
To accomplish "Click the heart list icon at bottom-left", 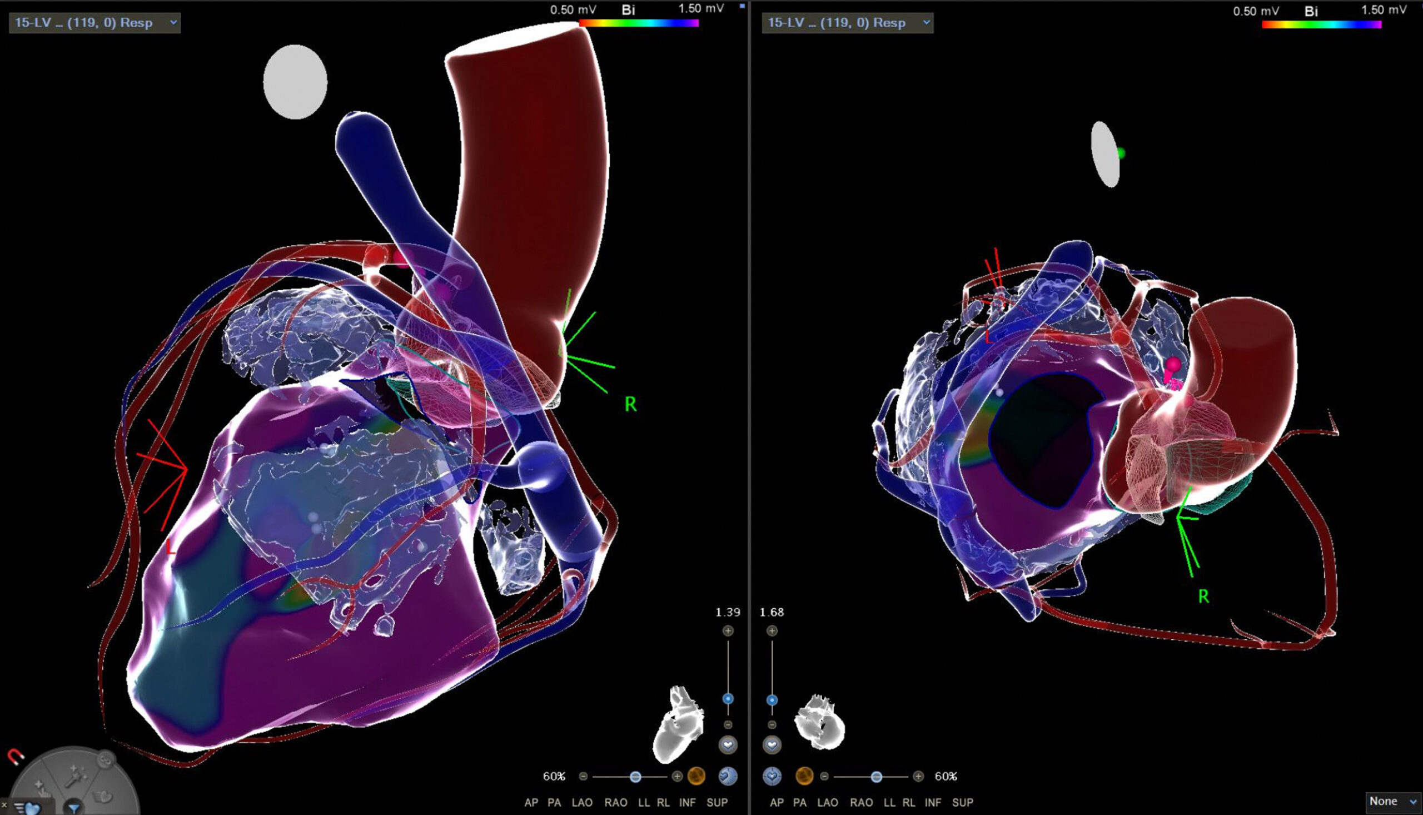I will click(x=27, y=808).
